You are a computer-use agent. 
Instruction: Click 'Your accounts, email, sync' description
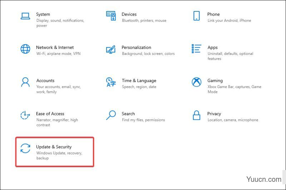59,89
